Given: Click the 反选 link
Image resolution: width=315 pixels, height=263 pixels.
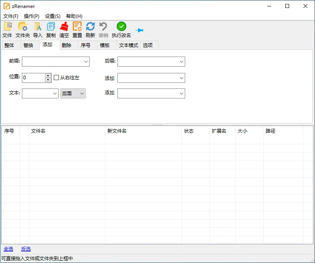Looking at the screenshot, I should 26,249.
